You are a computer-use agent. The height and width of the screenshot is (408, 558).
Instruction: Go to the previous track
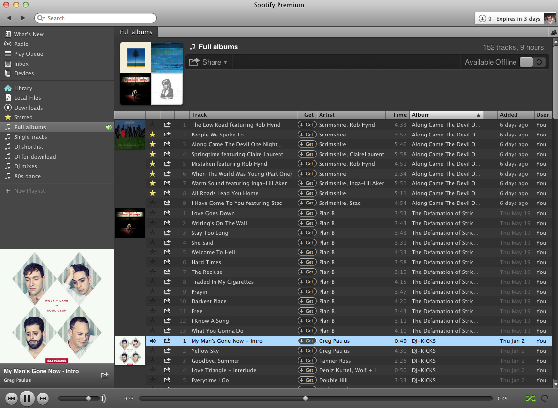(x=11, y=398)
